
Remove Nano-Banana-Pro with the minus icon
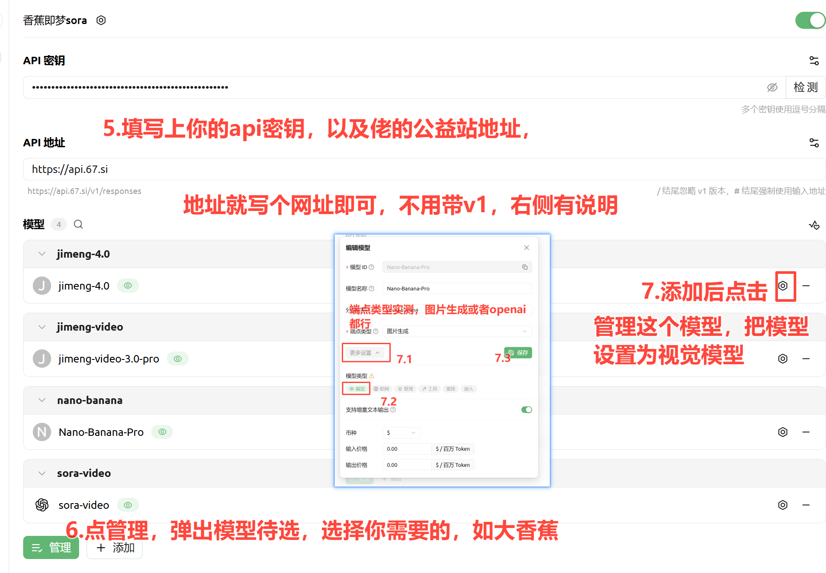[806, 432]
